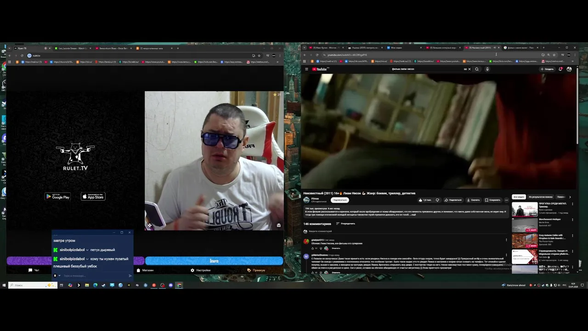Save the video to playlist
The image size is (588, 331).
492,200
